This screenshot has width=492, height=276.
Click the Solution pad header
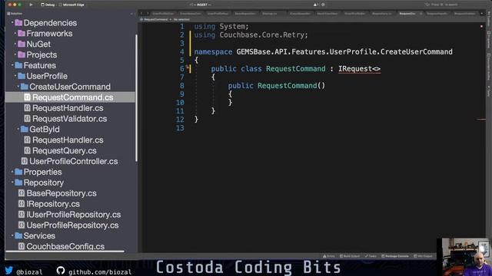point(15,14)
